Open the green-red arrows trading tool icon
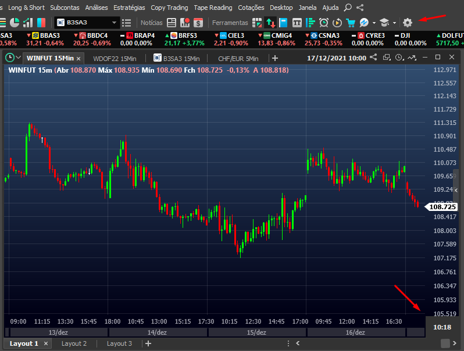Image resolution: width=464 pixels, height=351 pixels. click(x=271, y=23)
